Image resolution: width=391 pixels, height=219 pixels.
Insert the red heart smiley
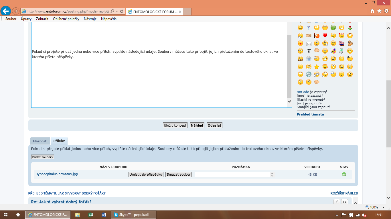click(325, 36)
